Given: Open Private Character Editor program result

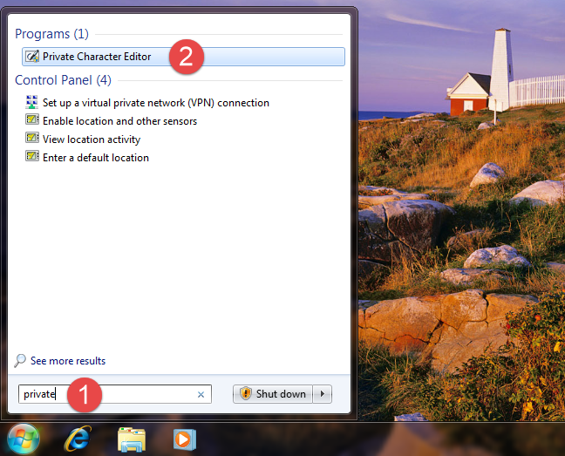Looking at the screenshot, I should coord(183,57).
